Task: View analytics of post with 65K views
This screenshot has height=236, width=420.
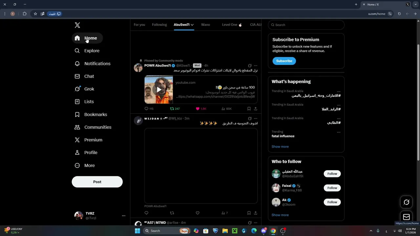Action: click(226, 109)
